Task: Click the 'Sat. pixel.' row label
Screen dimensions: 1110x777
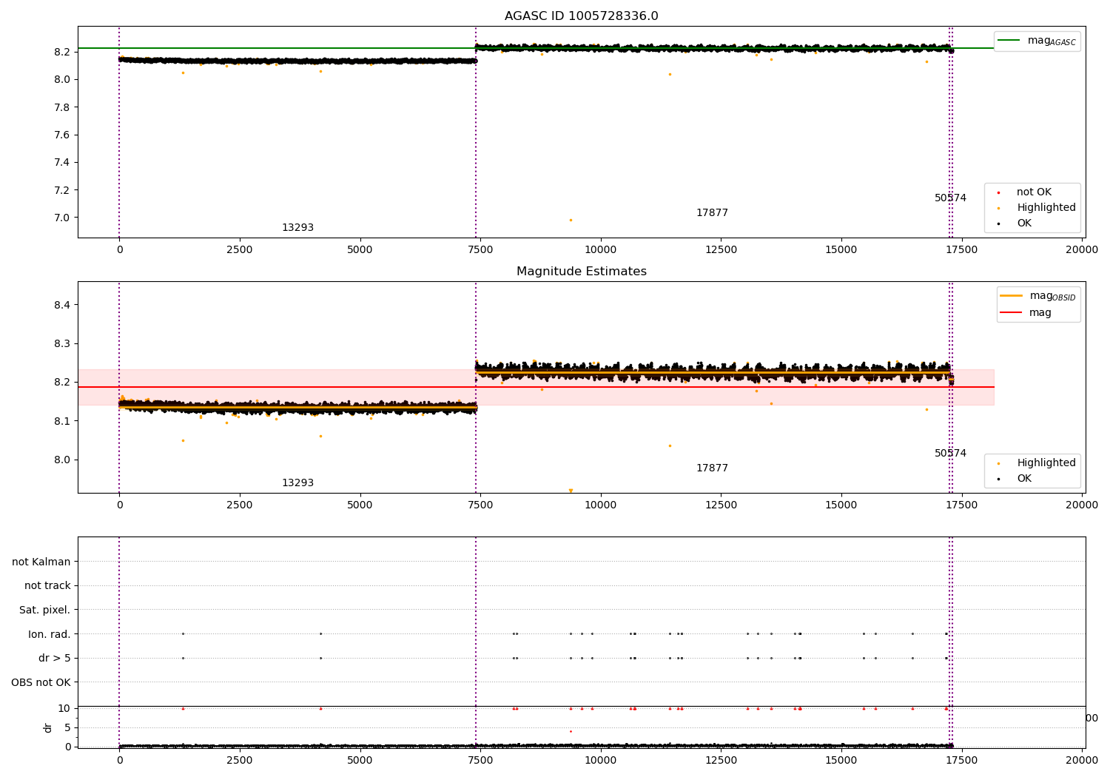Action: [45, 610]
